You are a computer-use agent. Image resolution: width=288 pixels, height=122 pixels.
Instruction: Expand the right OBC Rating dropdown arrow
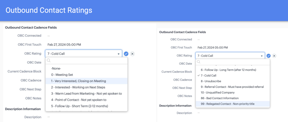tap(261, 56)
